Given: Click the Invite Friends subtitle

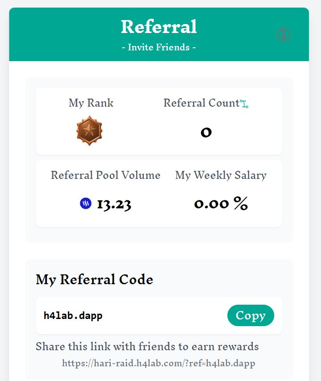Looking at the screenshot, I should pos(159,47).
